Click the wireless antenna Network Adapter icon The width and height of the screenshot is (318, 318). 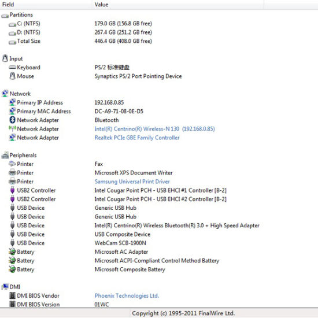tap(12, 128)
